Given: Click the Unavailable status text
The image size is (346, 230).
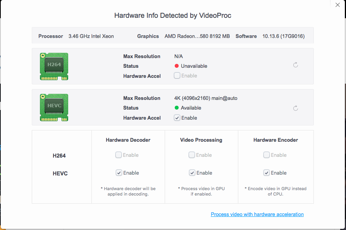Looking at the screenshot, I should [x=194, y=66].
